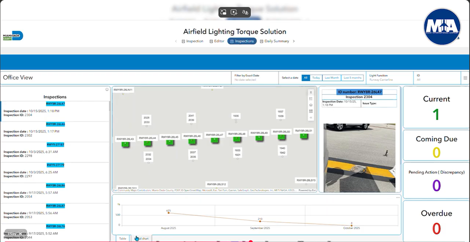Click the green marker labeled RWY8R-26L45

tap(170, 142)
